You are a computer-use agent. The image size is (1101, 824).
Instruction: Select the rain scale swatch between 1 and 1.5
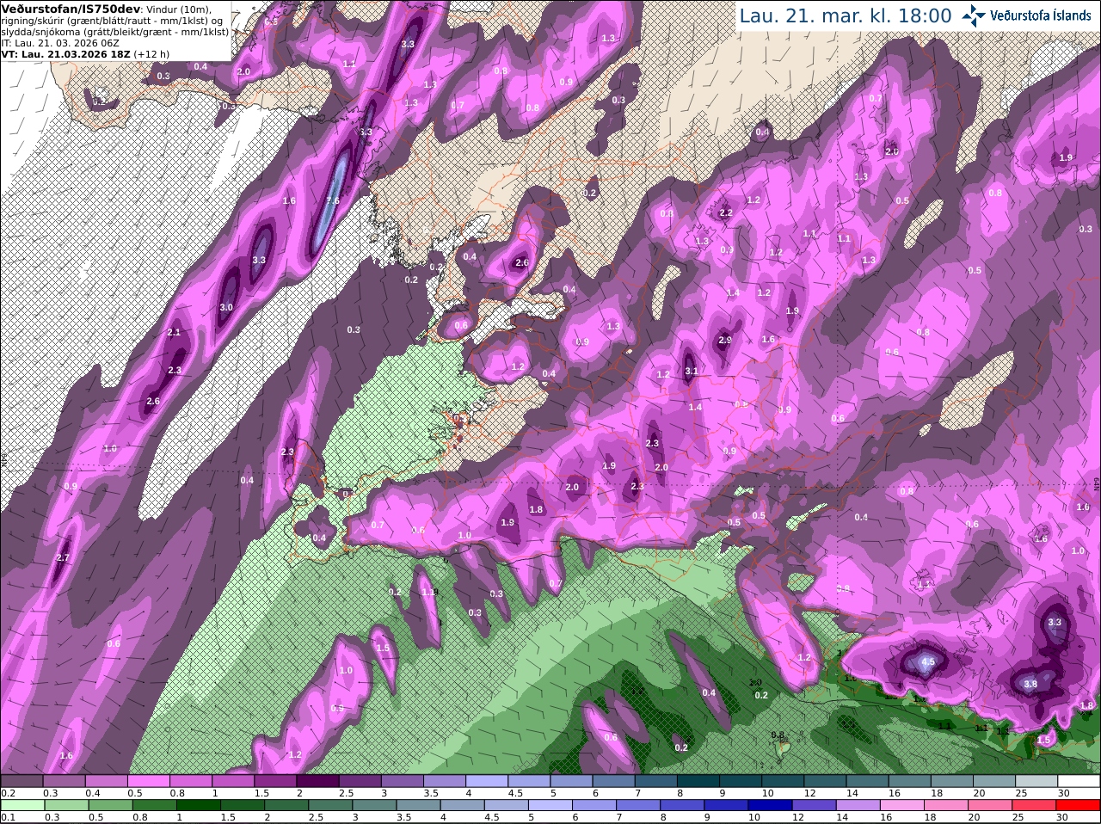click(x=197, y=806)
